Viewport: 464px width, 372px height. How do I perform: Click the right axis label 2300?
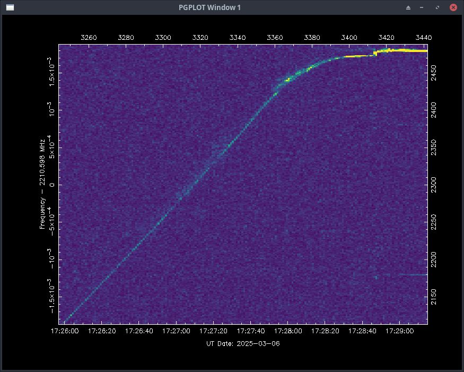tap(434, 185)
